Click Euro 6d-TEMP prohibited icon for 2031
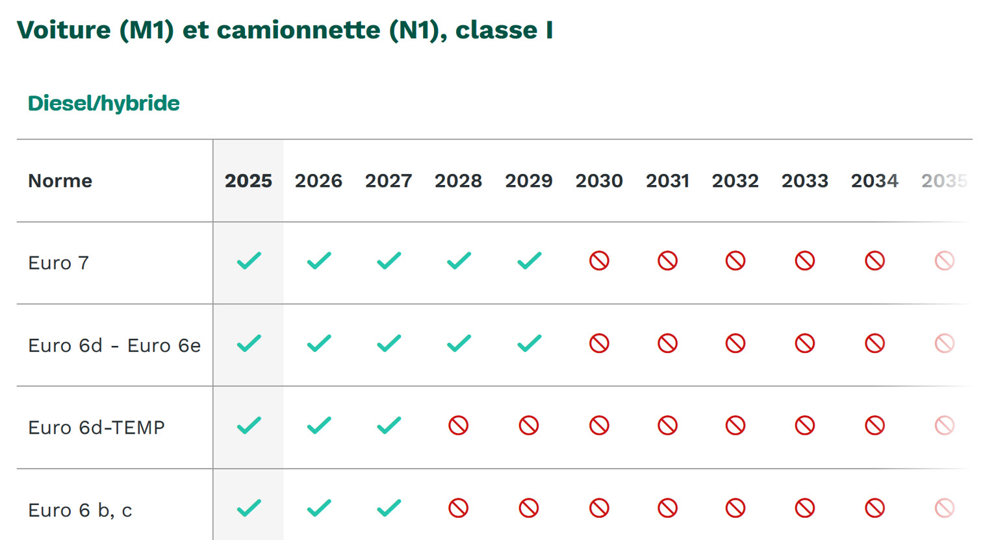Screen dimensions: 985x540 pos(667,426)
